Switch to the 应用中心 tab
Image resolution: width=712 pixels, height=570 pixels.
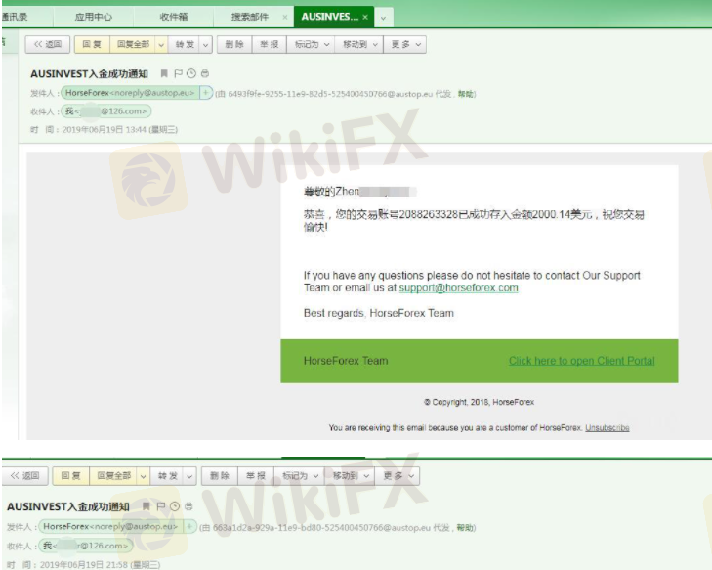click(93, 17)
